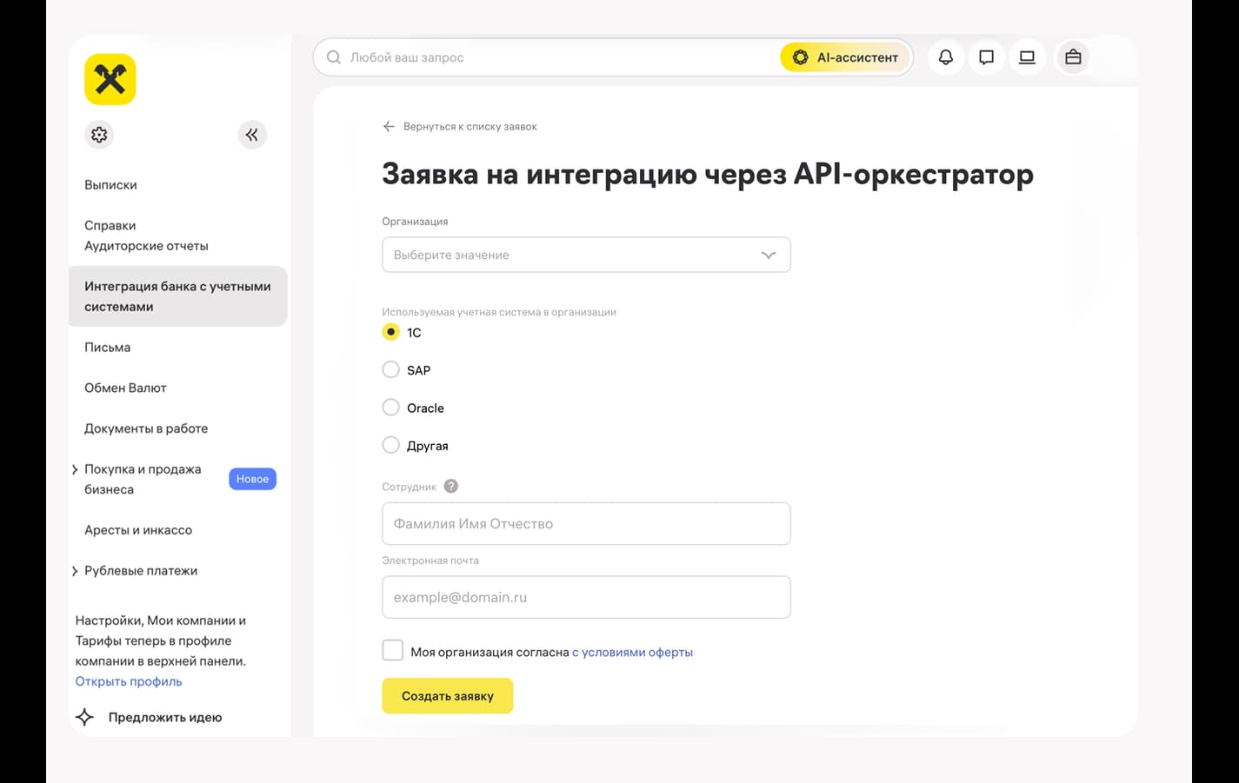Screen dimensions: 1239x783
Task: Open Письма in sidebar
Action: (x=107, y=348)
